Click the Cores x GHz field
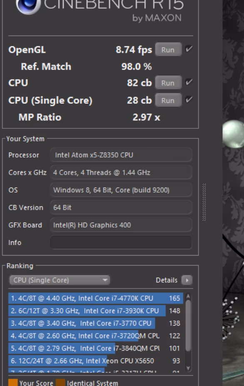Image resolution: width=244 pixels, height=386 pixels. pyautogui.click(x=121, y=172)
